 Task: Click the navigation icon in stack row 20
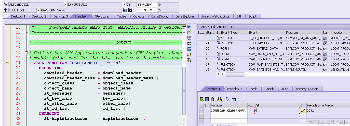coord(325,49)
